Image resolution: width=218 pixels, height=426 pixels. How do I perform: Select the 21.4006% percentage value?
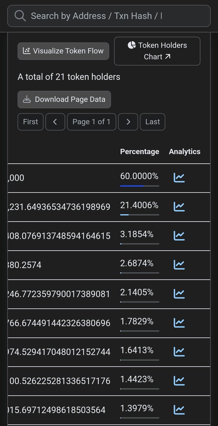click(x=139, y=205)
